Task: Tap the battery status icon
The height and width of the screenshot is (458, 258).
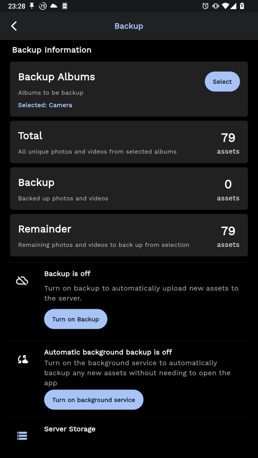Action: [x=242, y=6]
